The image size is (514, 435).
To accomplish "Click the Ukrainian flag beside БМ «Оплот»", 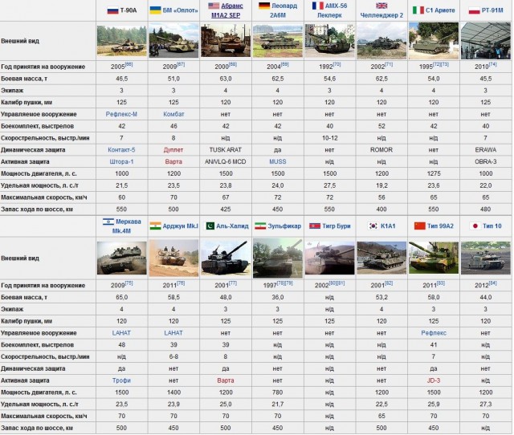I will point(155,10).
